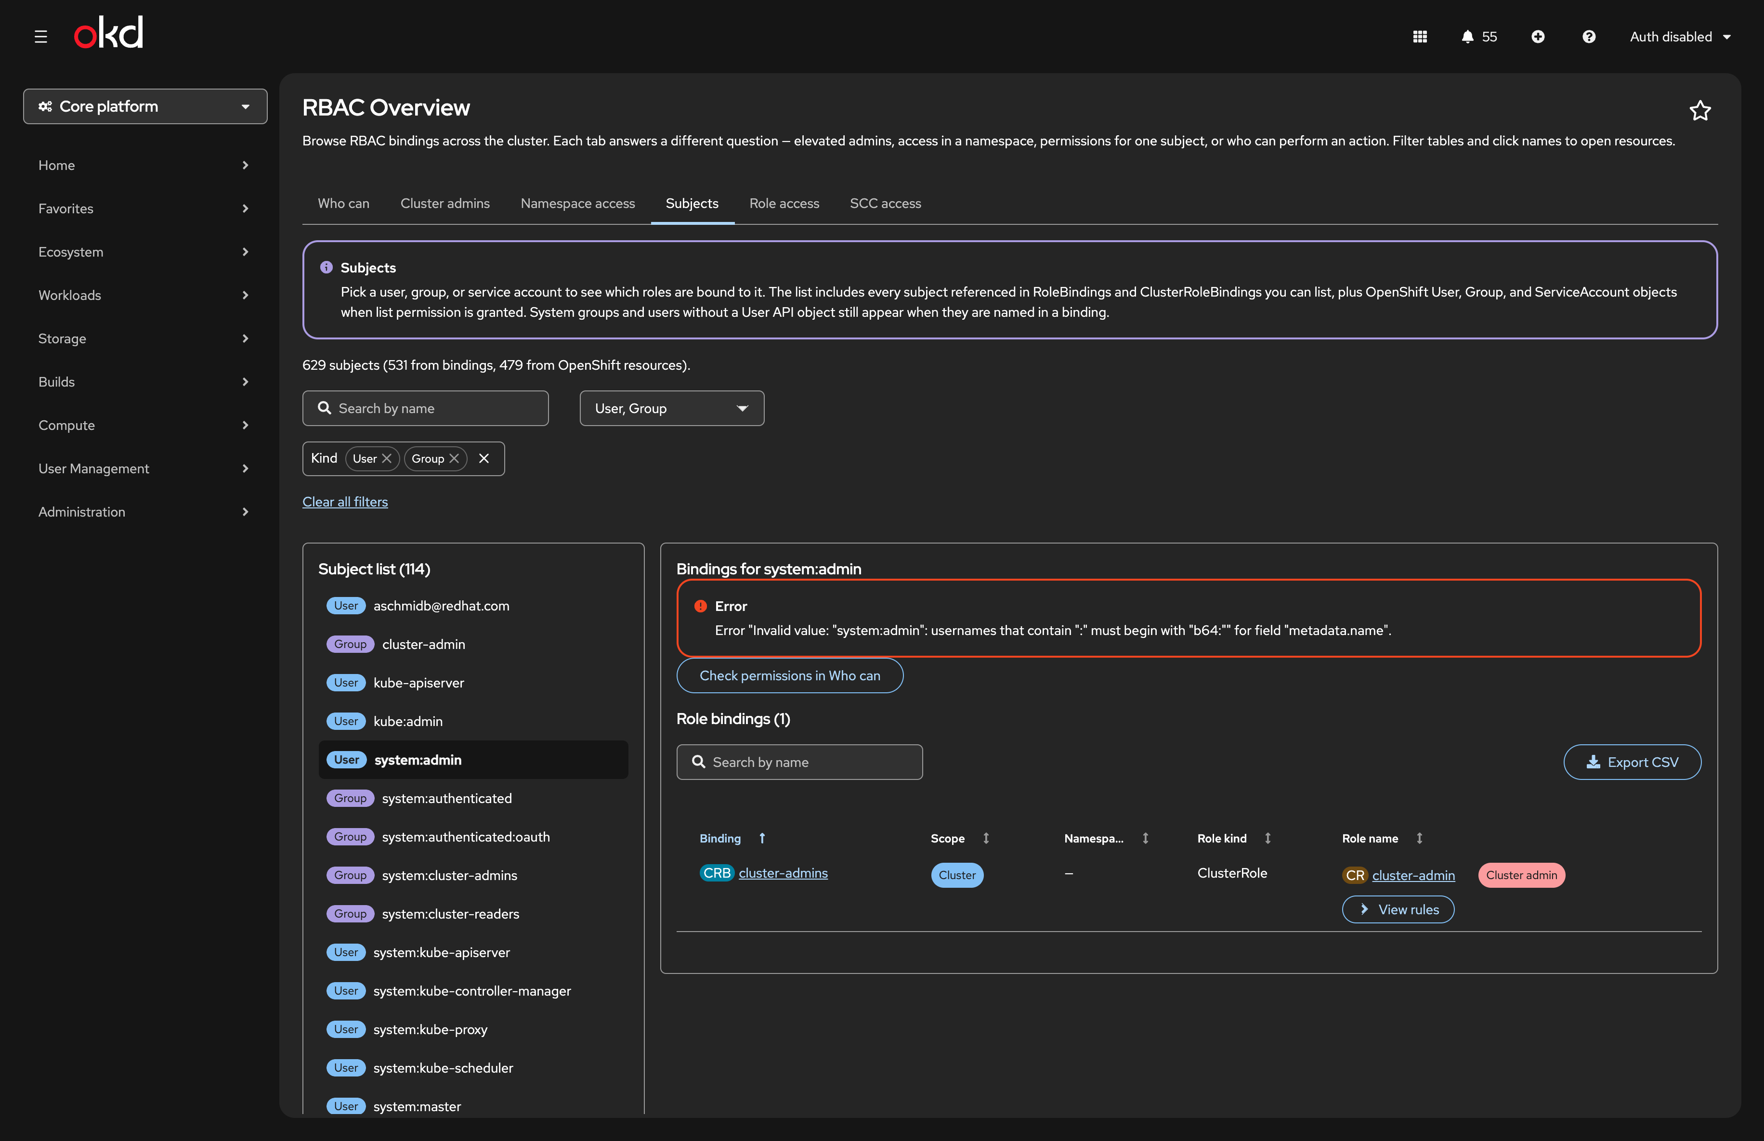Click the OKD logo
This screenshot has height=1141, width=1764.
pos(109,33)
